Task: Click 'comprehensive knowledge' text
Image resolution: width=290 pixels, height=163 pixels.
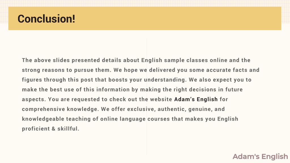Action: click(59, 109)
